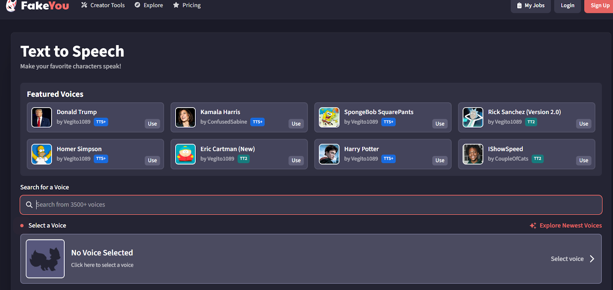The image size is (613, 290).
Task: Click the Eric Cartman voice avatar
Action: point(185,154)
